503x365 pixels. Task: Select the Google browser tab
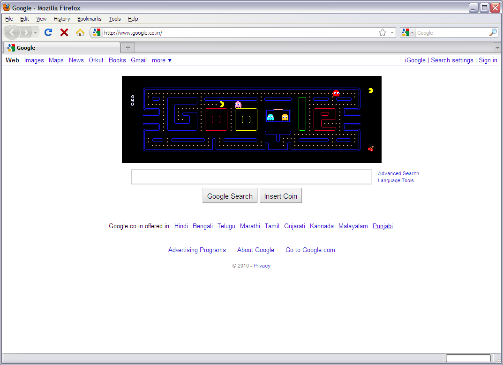tap(61, 48)
